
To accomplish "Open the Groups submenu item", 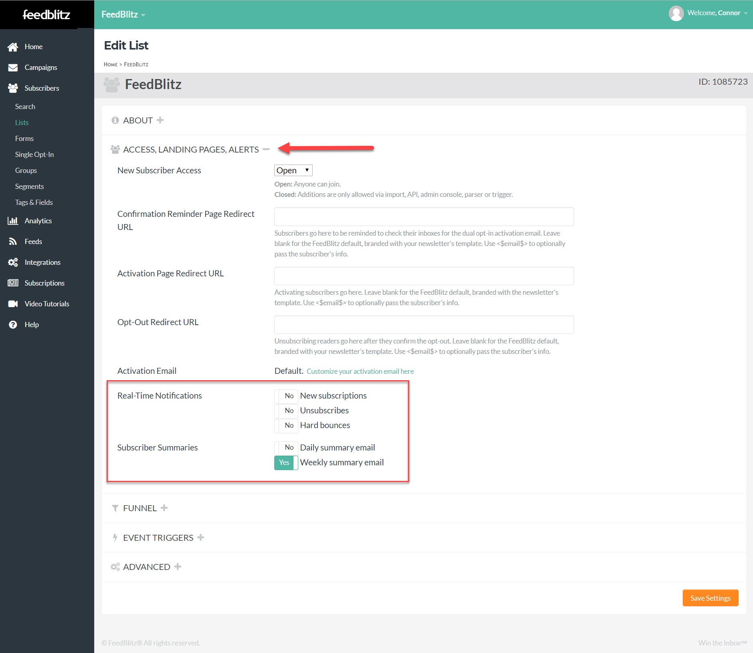I will [26, 171].
